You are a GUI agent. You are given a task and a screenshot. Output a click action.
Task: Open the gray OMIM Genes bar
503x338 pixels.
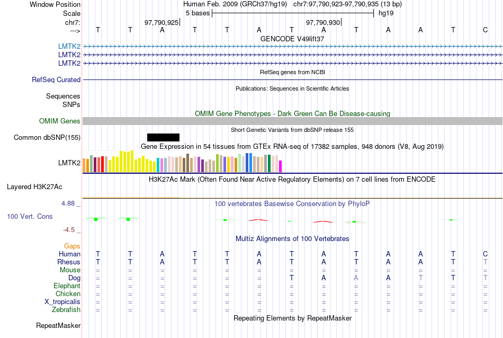click(293, 121)
